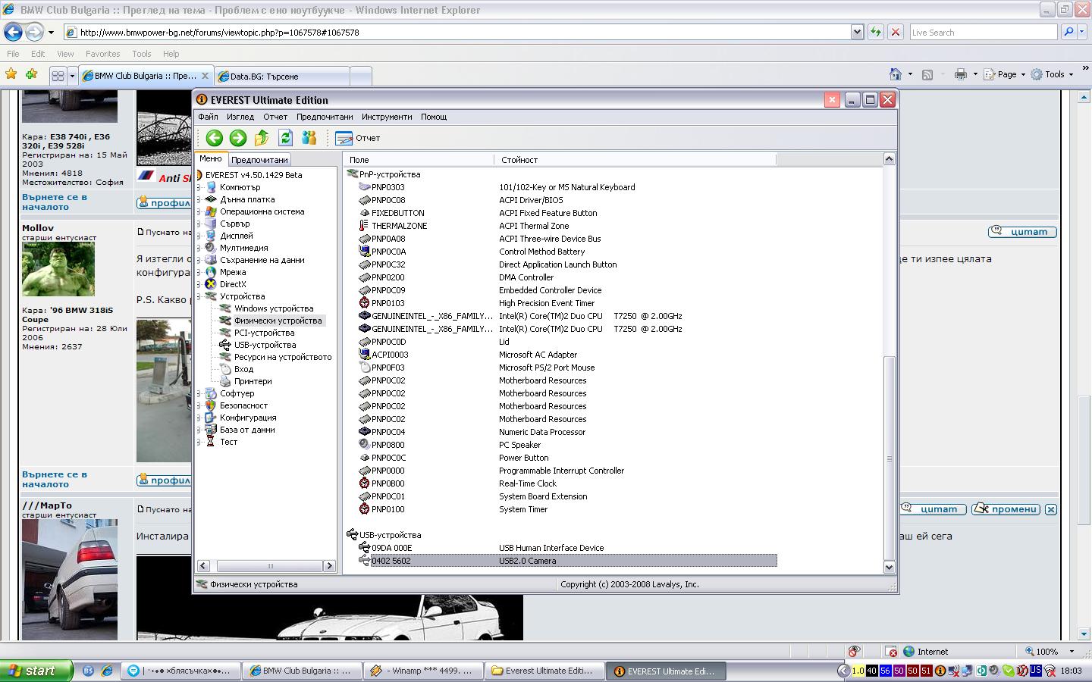The image size is (1092, 682).
Task: Click the IE refresh button
Action: (875, 33)
